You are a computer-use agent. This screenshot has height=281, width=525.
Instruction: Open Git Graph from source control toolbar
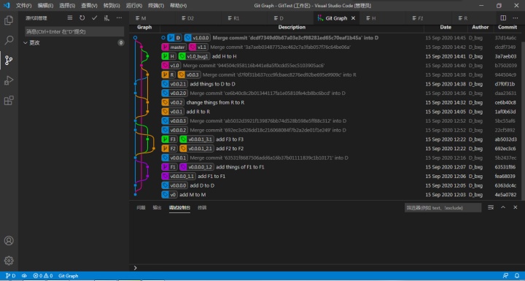tap(106, 18)
